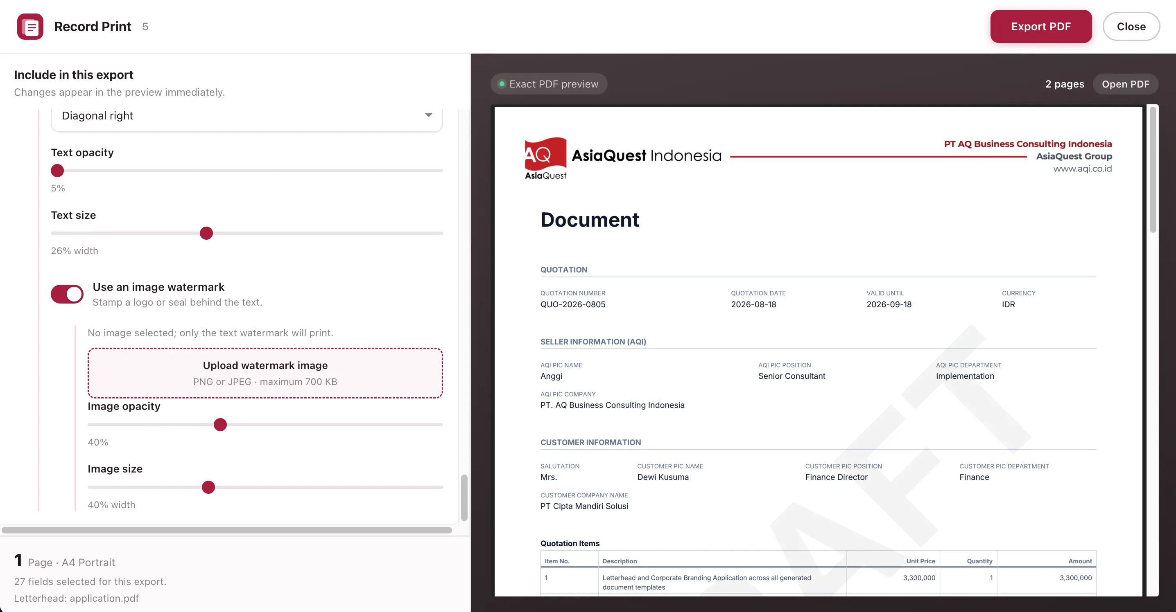
Task: Click the Record Print title
Action: [x=93, y=27]
